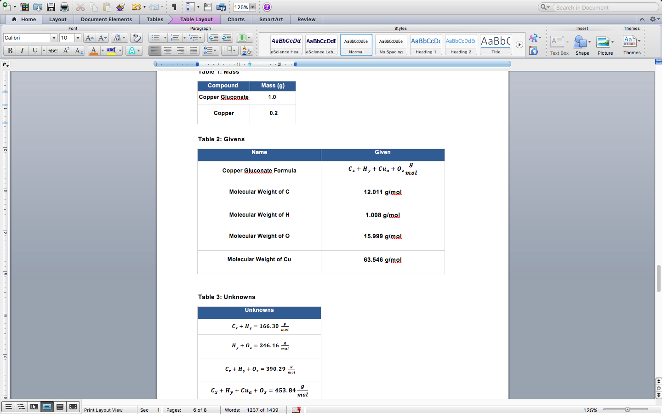662x414 pixels.
Task: Expand the bulleted list options dropdown
Action: (165, 38)
